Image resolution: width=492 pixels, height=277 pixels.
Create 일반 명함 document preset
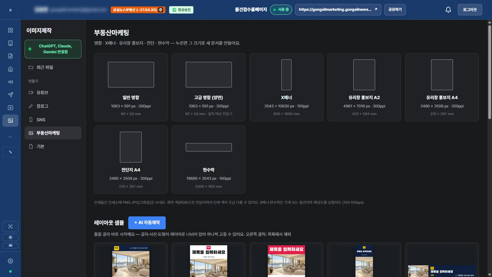click(131, 87)
